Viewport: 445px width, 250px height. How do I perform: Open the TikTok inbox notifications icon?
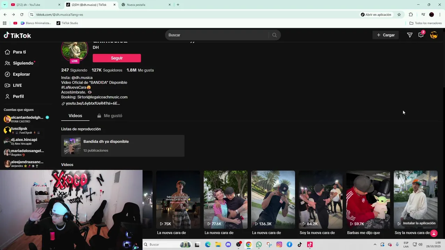(x=421, y=35)
